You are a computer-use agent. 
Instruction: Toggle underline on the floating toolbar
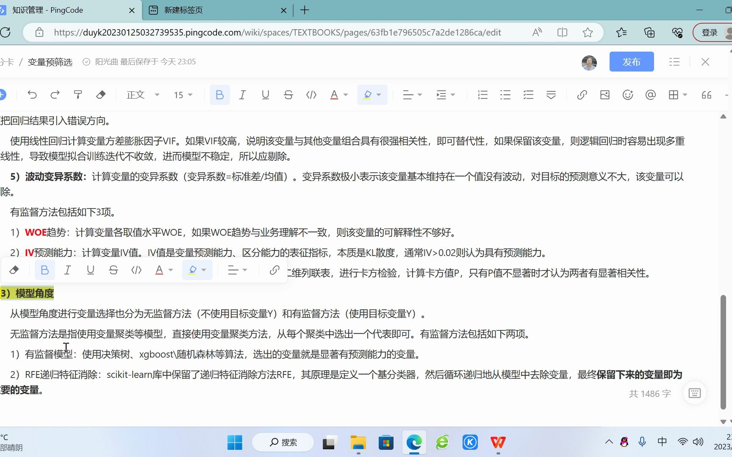click(90, 270)
